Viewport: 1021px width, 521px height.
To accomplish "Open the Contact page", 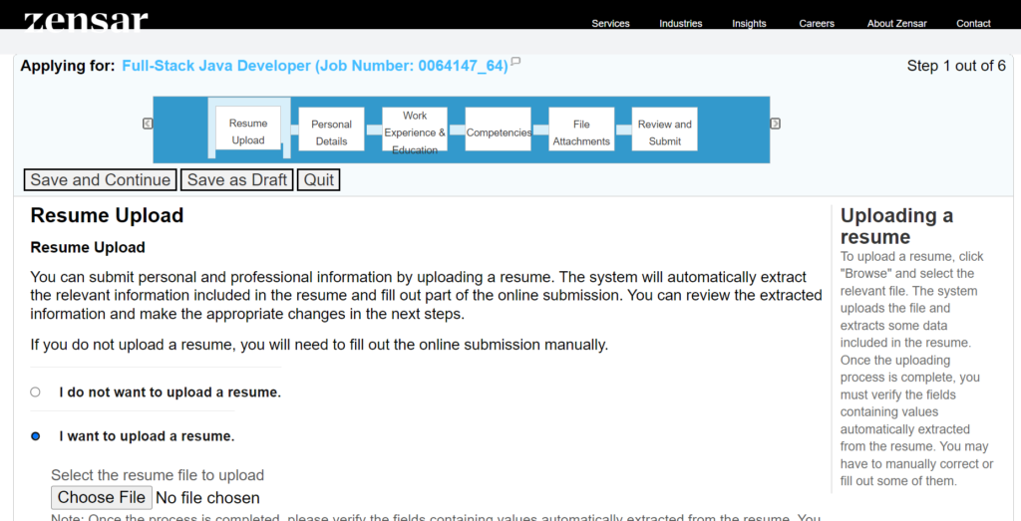I will (x=973, y=23).
